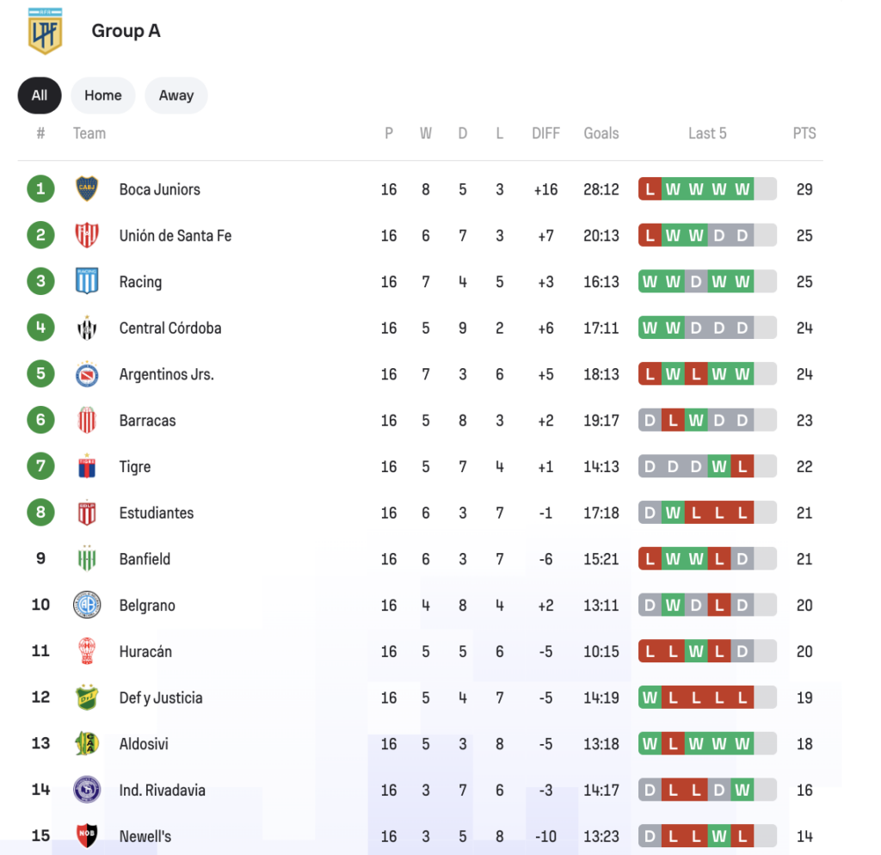Click Belgrano round crest icon
The height and width of the screenshot is (855, 881).
pyautogui.click(x=87, y=605)
